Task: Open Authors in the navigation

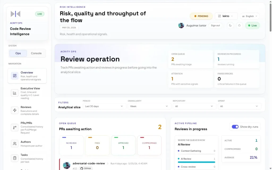Action: (x=27, y=144)
